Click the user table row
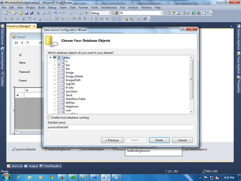241x181 pixels. point(68,110)
